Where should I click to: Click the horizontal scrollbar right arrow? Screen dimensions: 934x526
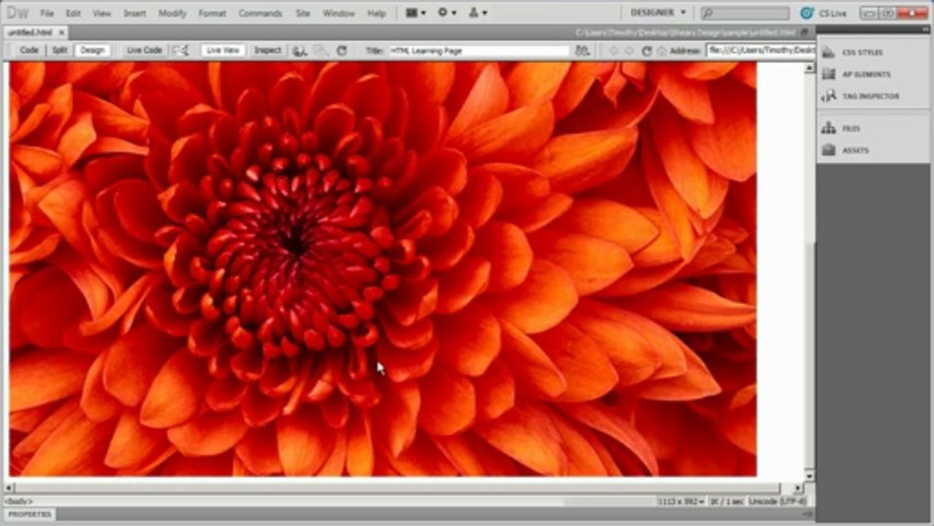point(797,487)
